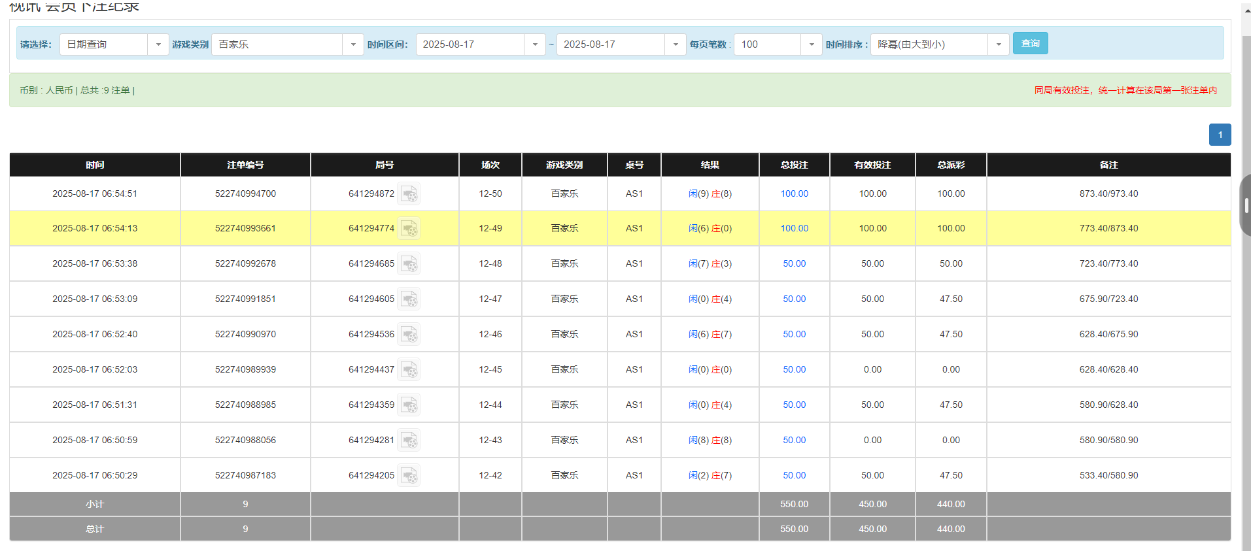Open the 百家乐 game category dropdown
This screenshot has height=551, width=1251.
[352, 44]
